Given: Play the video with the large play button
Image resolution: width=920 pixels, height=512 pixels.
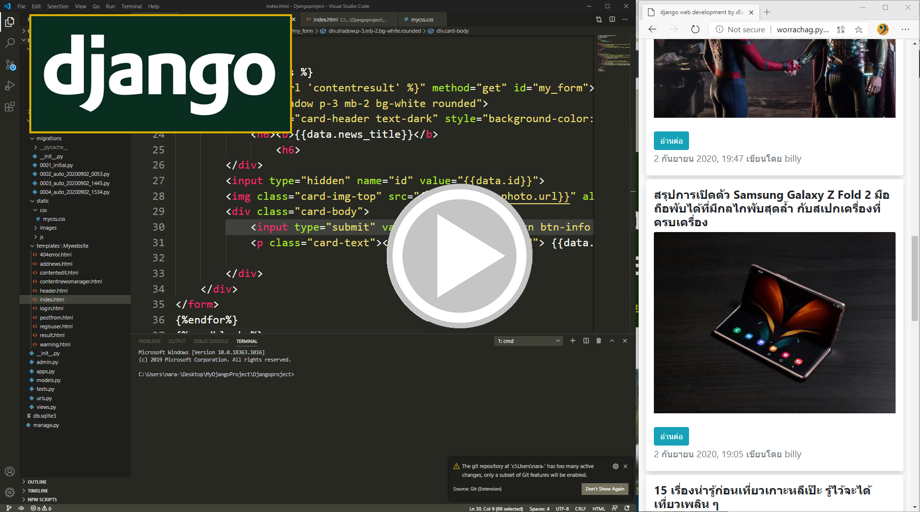Looking at the screenshot, I should pyautogui.click(x=460, y=256).
